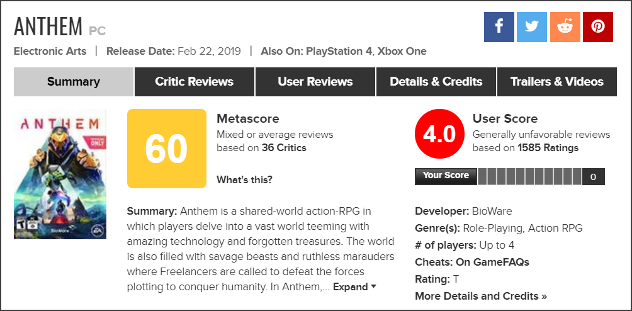Screen dimensions: 632x311
Task: Go to Details & Credits tab
Action: pos(436,82)
